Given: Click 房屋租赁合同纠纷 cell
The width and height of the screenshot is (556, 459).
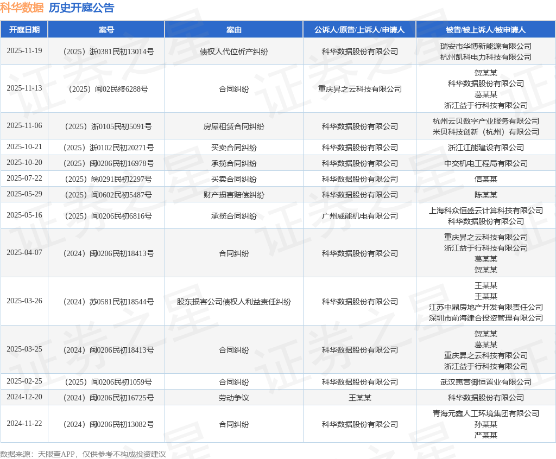Looking at the screenshot, I should coord(233,126).
